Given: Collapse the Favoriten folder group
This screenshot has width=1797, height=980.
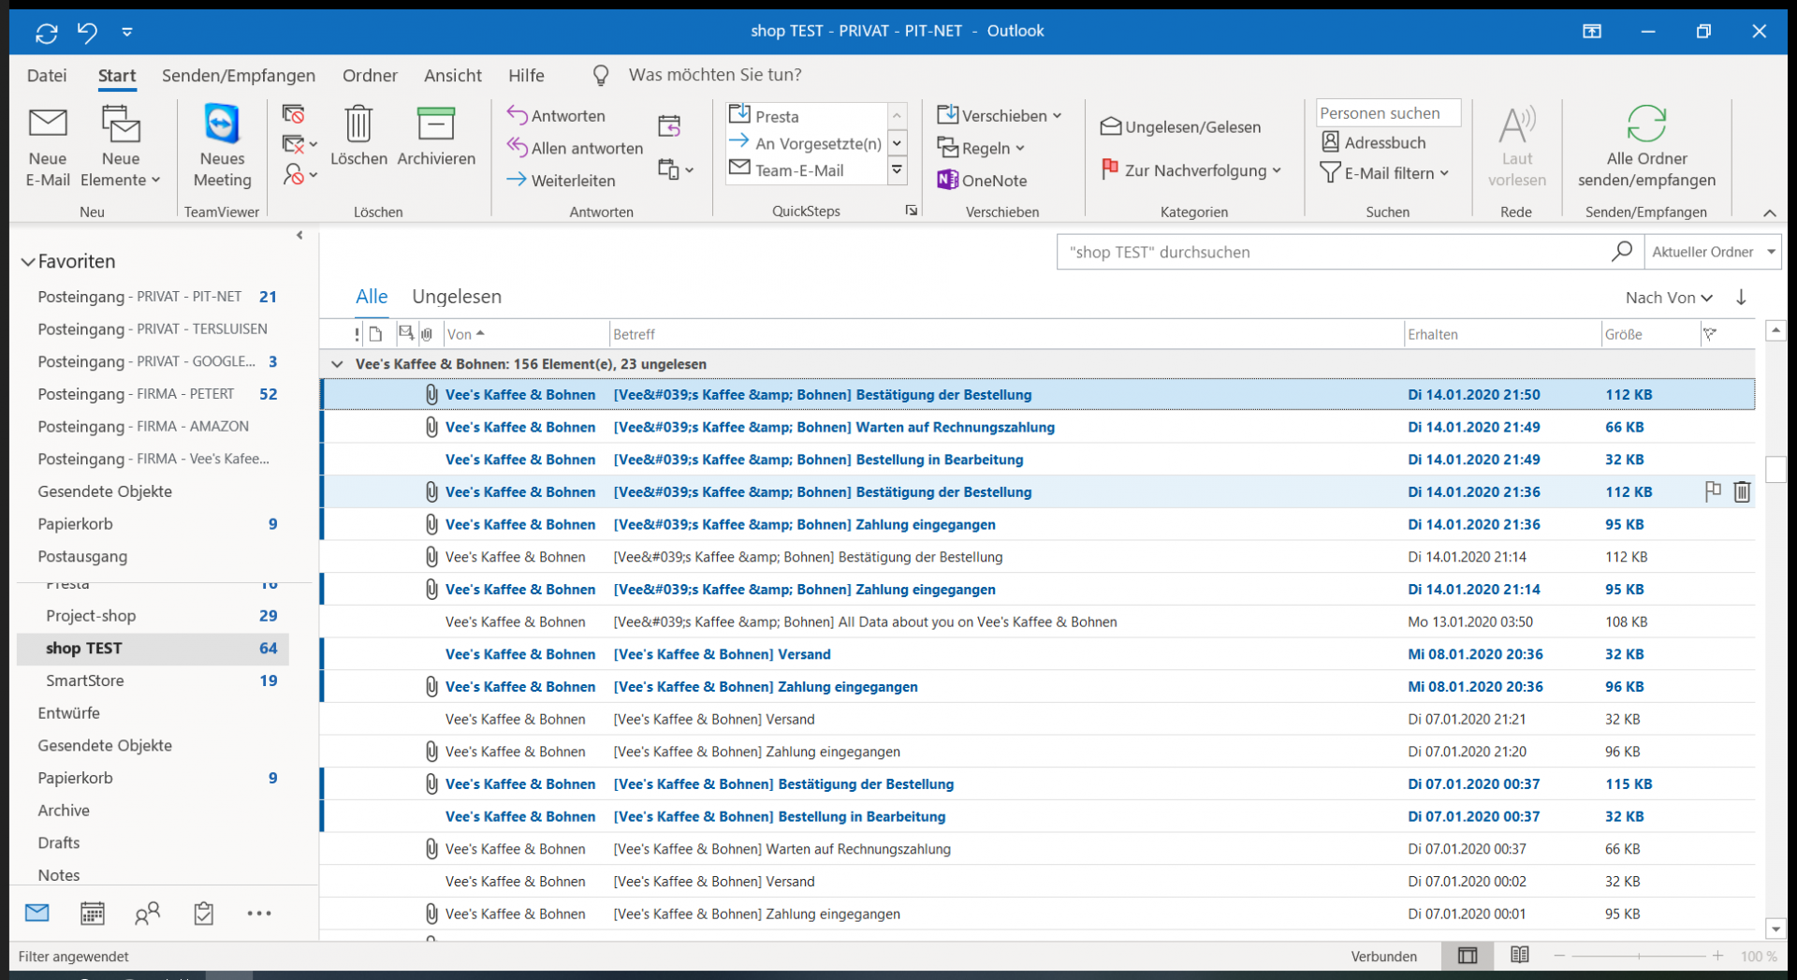Looking at the screenshot, I should pyautogui.click(x=28, y=262).
